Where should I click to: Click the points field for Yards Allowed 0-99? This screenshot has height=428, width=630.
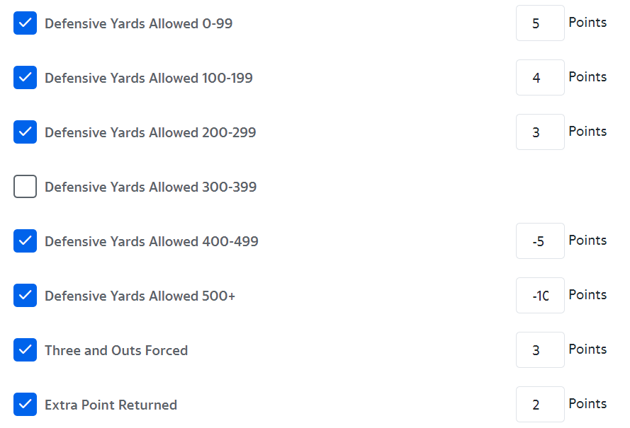540,23
